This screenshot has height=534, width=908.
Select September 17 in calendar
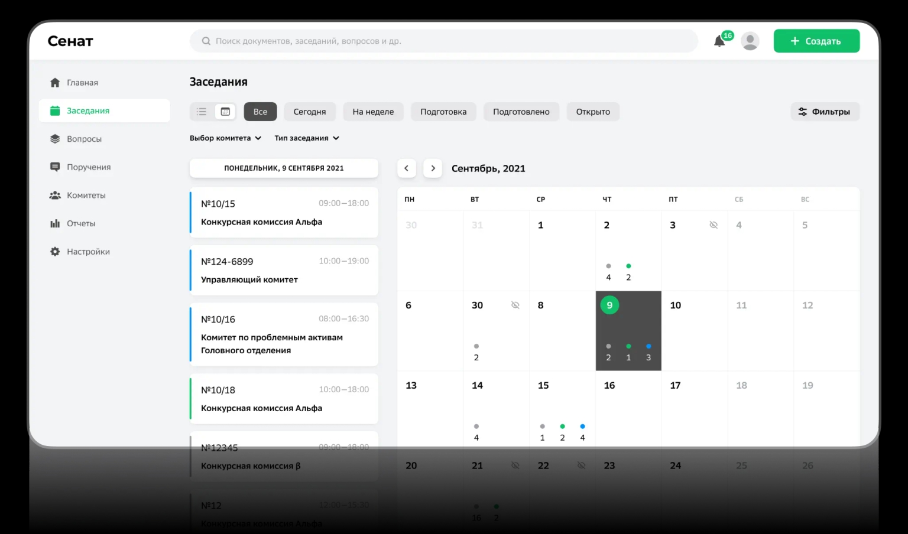point(695,411)
